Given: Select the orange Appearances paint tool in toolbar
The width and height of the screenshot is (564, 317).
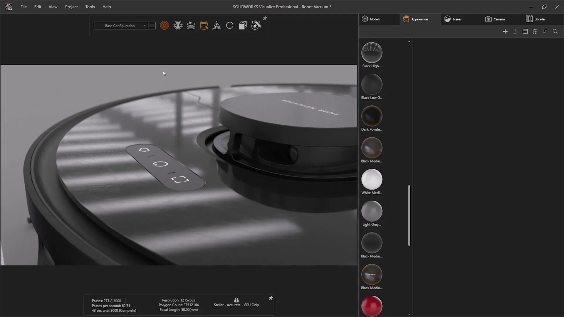Looking at the screenshot, I should click(x=204, y=25).
